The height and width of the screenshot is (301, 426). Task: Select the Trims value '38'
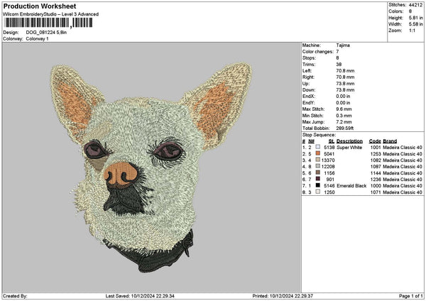click(x=339, y=65)
